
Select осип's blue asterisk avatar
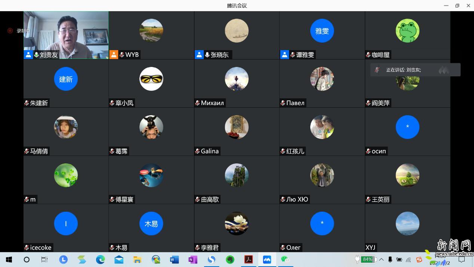[x=407, y=127]
